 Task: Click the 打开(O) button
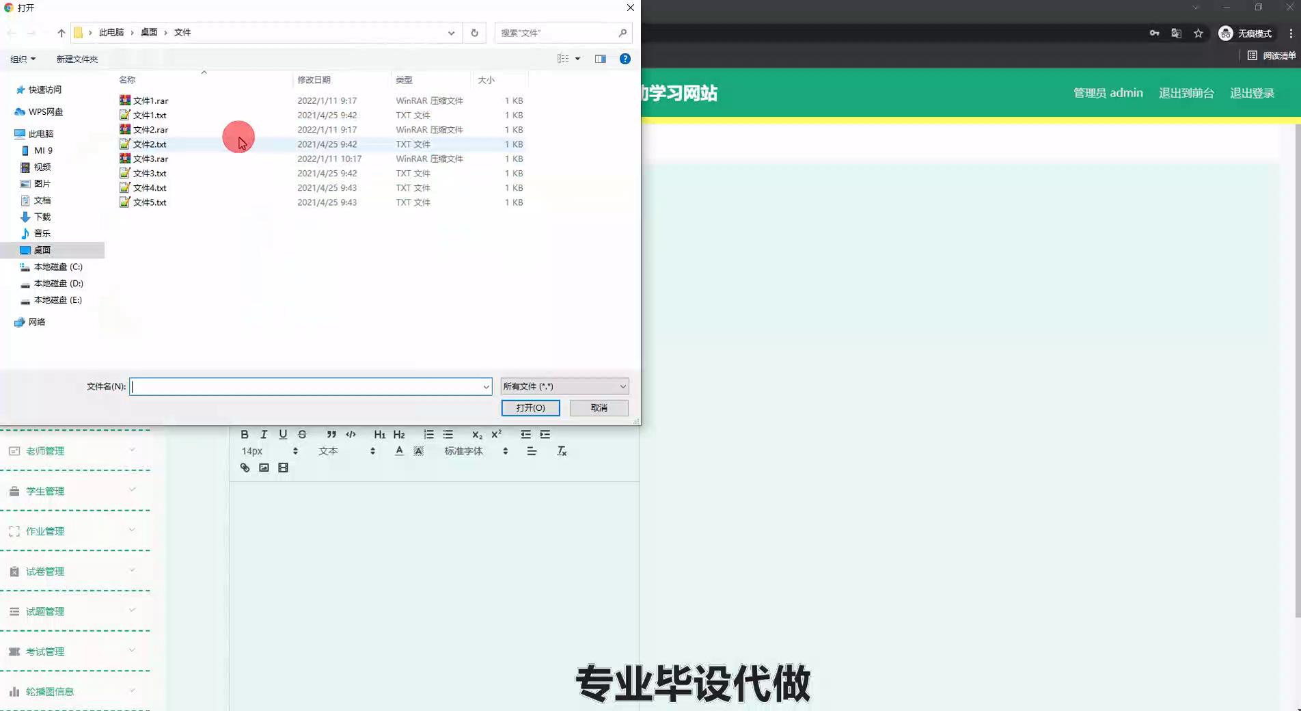point(530,407)
